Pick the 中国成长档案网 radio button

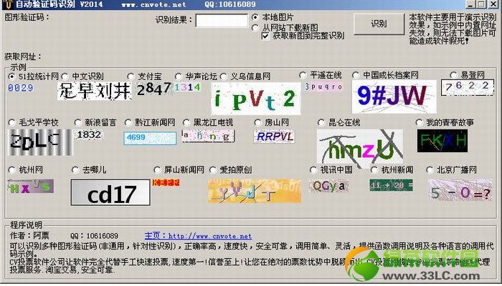click(356, 75)
